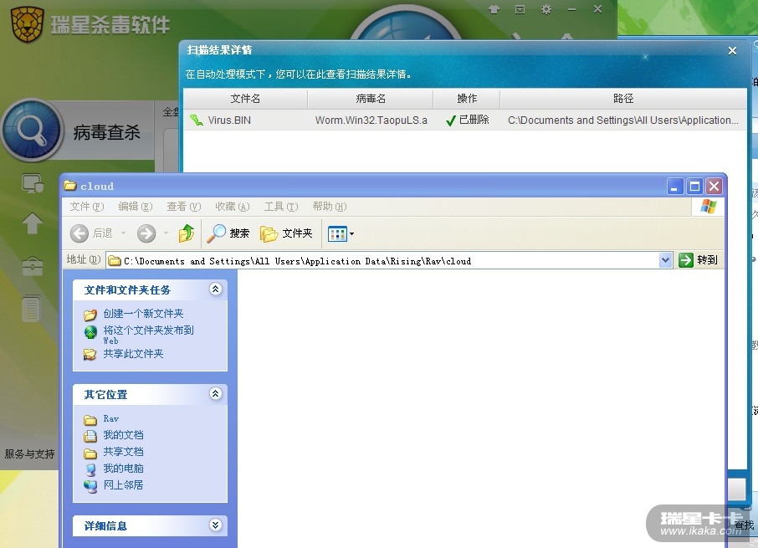Viewport: 758px width, 548px height.
Task: Sort by 病毒名 column header
Action: (371, 99)
